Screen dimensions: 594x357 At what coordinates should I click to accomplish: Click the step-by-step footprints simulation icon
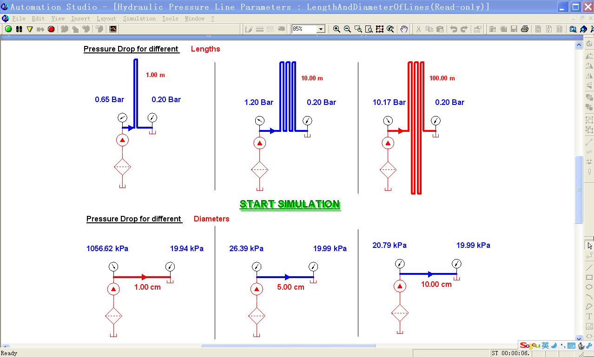[19, 29]
